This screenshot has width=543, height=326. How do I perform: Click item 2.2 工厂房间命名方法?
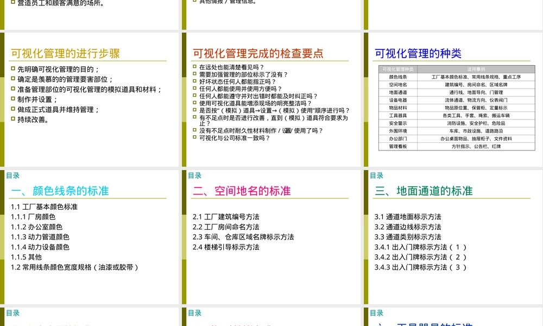click(x=226, y=227)
